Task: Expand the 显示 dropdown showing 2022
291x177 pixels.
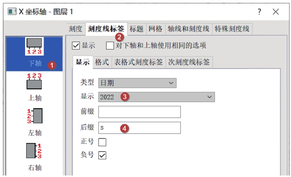Action: click(x=156, y=97)
